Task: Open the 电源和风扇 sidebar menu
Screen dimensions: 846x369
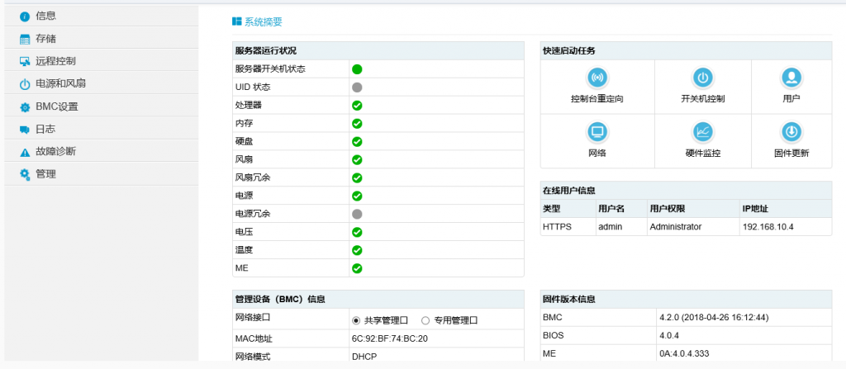Action: click(60, 84)
